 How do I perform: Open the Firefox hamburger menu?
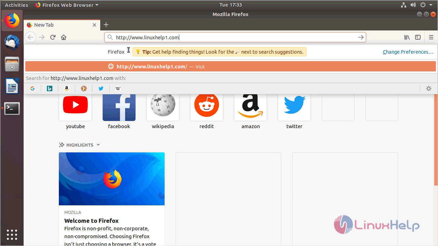[431, 37]
